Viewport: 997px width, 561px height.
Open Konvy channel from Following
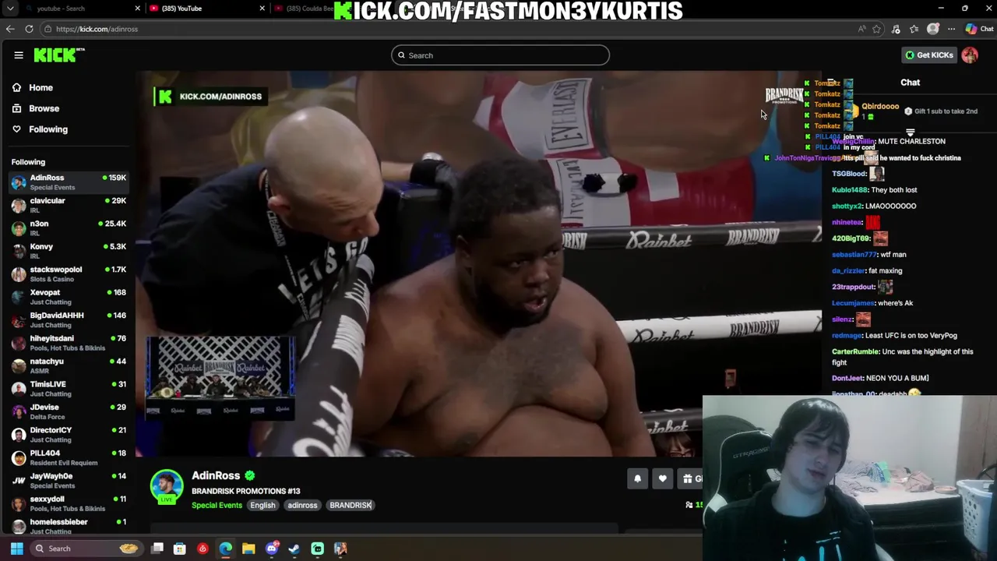click(69, 251)
